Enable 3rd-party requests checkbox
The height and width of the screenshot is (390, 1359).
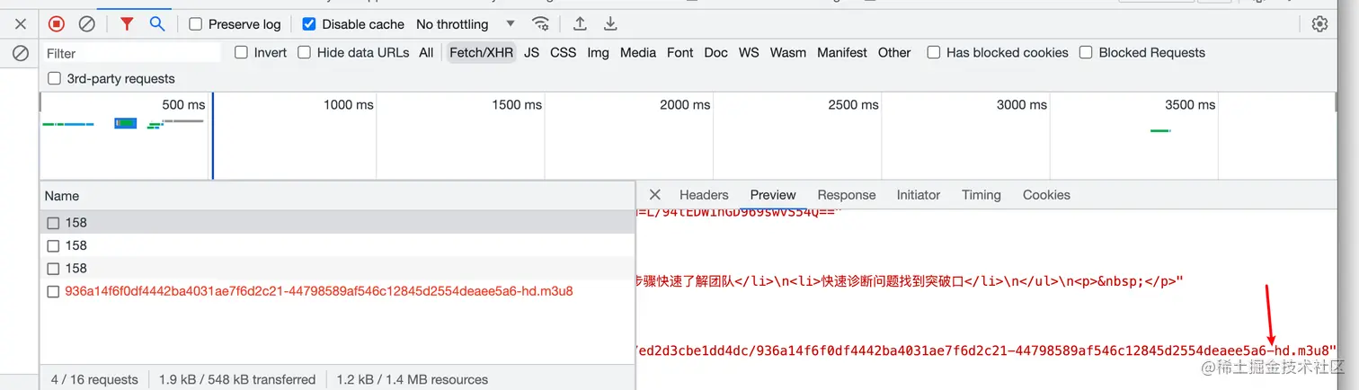(x=54, y=78)
